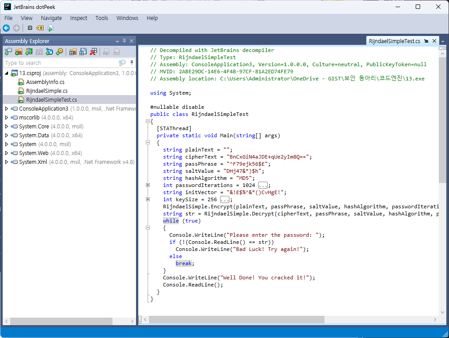
Task: Select the 13.csproj project node
Action: tap(30, 73)
